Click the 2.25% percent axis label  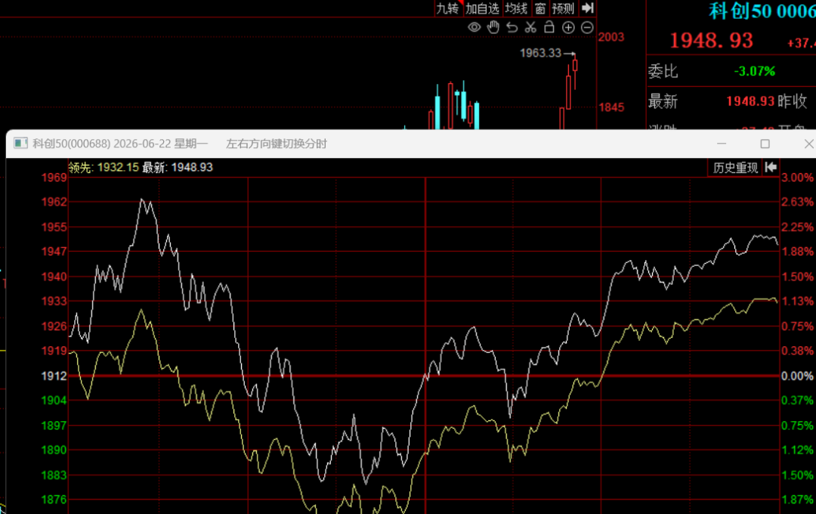(797, 227)
